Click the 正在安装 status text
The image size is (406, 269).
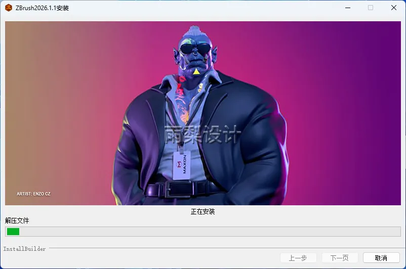coord(202,211)
